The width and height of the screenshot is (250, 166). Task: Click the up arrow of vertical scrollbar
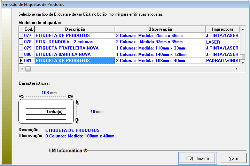click(243, 28)
